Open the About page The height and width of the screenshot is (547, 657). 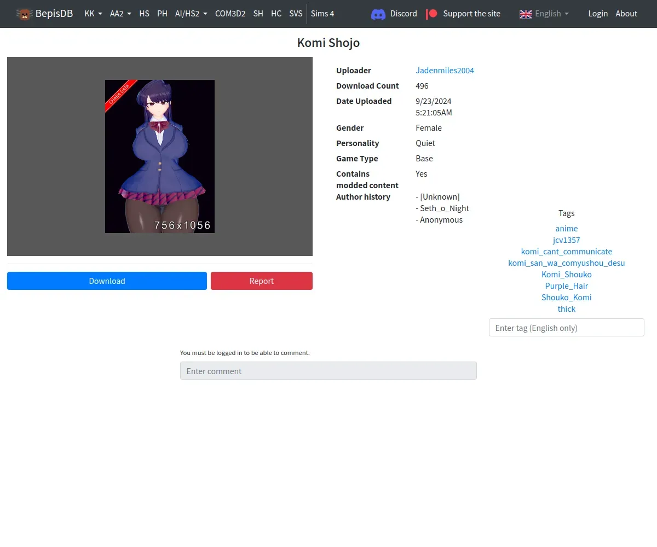626,14
